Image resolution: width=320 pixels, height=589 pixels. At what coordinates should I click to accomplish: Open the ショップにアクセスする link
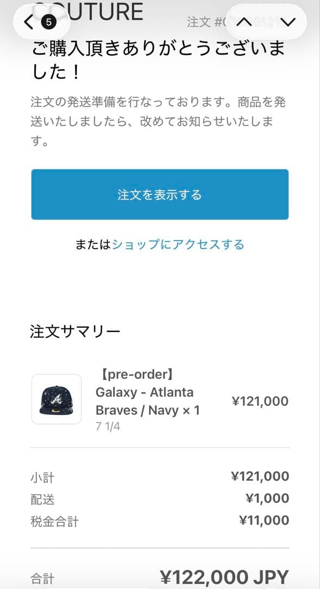pyautogui.click(x=180, y=245)
